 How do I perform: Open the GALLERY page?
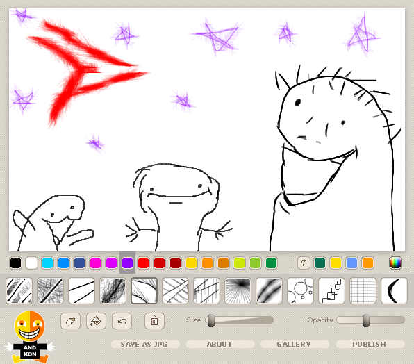[295, 345]
